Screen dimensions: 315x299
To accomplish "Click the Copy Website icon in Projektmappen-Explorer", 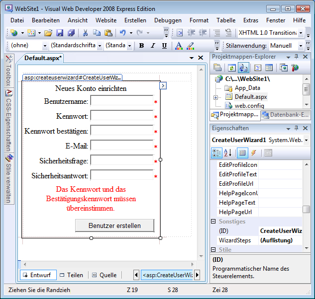I will click(284, 68).
